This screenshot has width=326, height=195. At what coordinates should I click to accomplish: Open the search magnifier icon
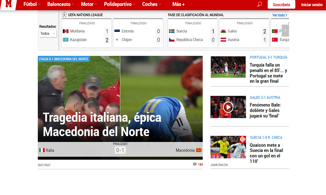(x=259, y=4)
